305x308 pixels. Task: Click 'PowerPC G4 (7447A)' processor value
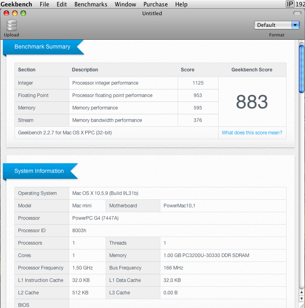pos(95,218)
